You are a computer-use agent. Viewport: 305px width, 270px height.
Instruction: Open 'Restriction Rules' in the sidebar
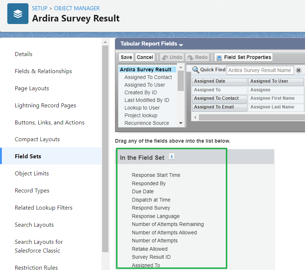click(36, 267)
